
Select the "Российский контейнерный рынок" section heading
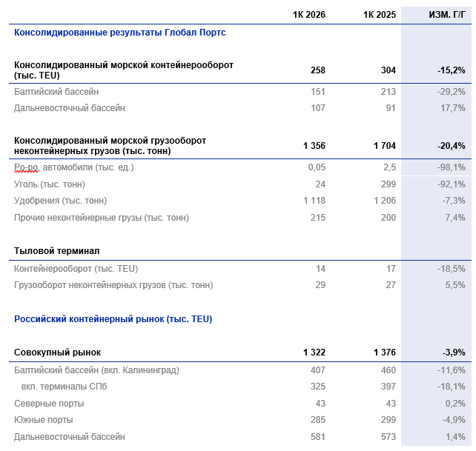pyautogui.click(x=113, y=319)
